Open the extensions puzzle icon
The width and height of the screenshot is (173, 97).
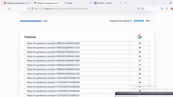click(x=167, y=9)
